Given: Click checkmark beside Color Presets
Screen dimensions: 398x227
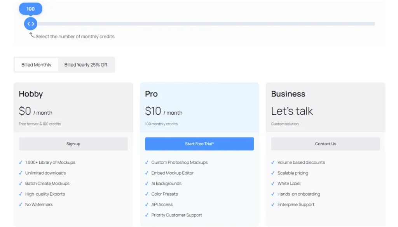Looking at the screenshot, I should tap(147, 194).
